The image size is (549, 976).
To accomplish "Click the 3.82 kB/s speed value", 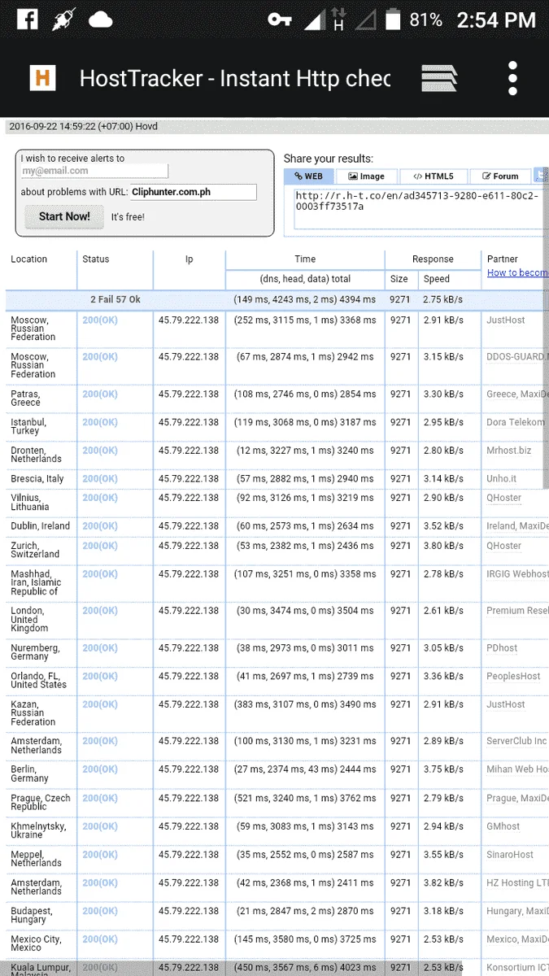I will (x=444, y=883).
